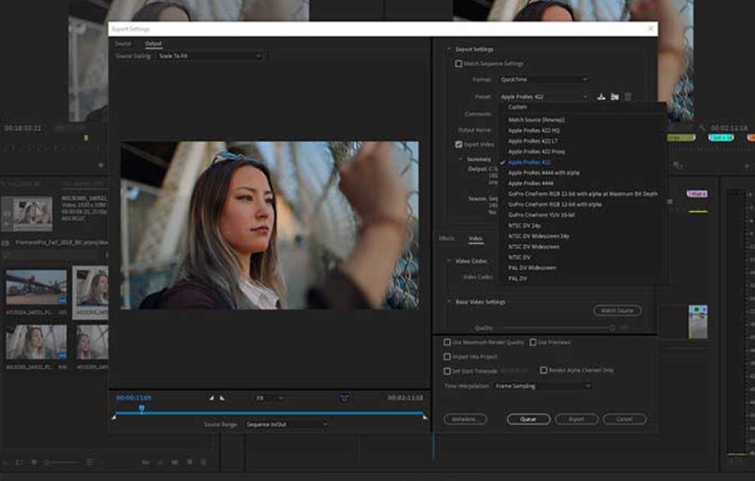Click the Queue button
755x481 pixels.
pos(528,419)
